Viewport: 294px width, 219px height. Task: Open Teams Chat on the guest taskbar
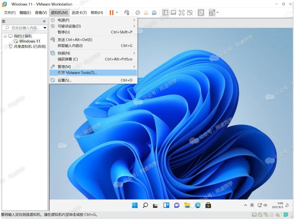pyautogui.click(x=177, y=205)
